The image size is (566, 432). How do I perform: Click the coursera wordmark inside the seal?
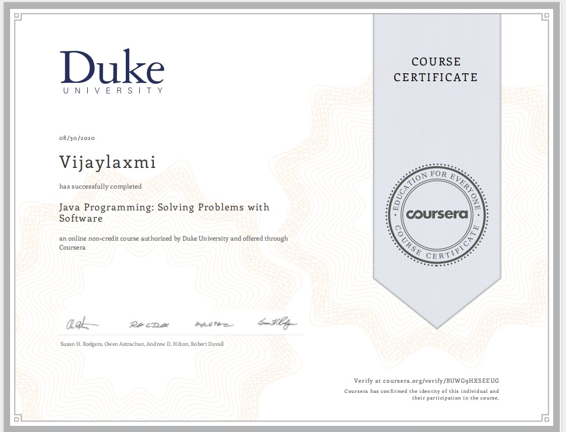437,214
